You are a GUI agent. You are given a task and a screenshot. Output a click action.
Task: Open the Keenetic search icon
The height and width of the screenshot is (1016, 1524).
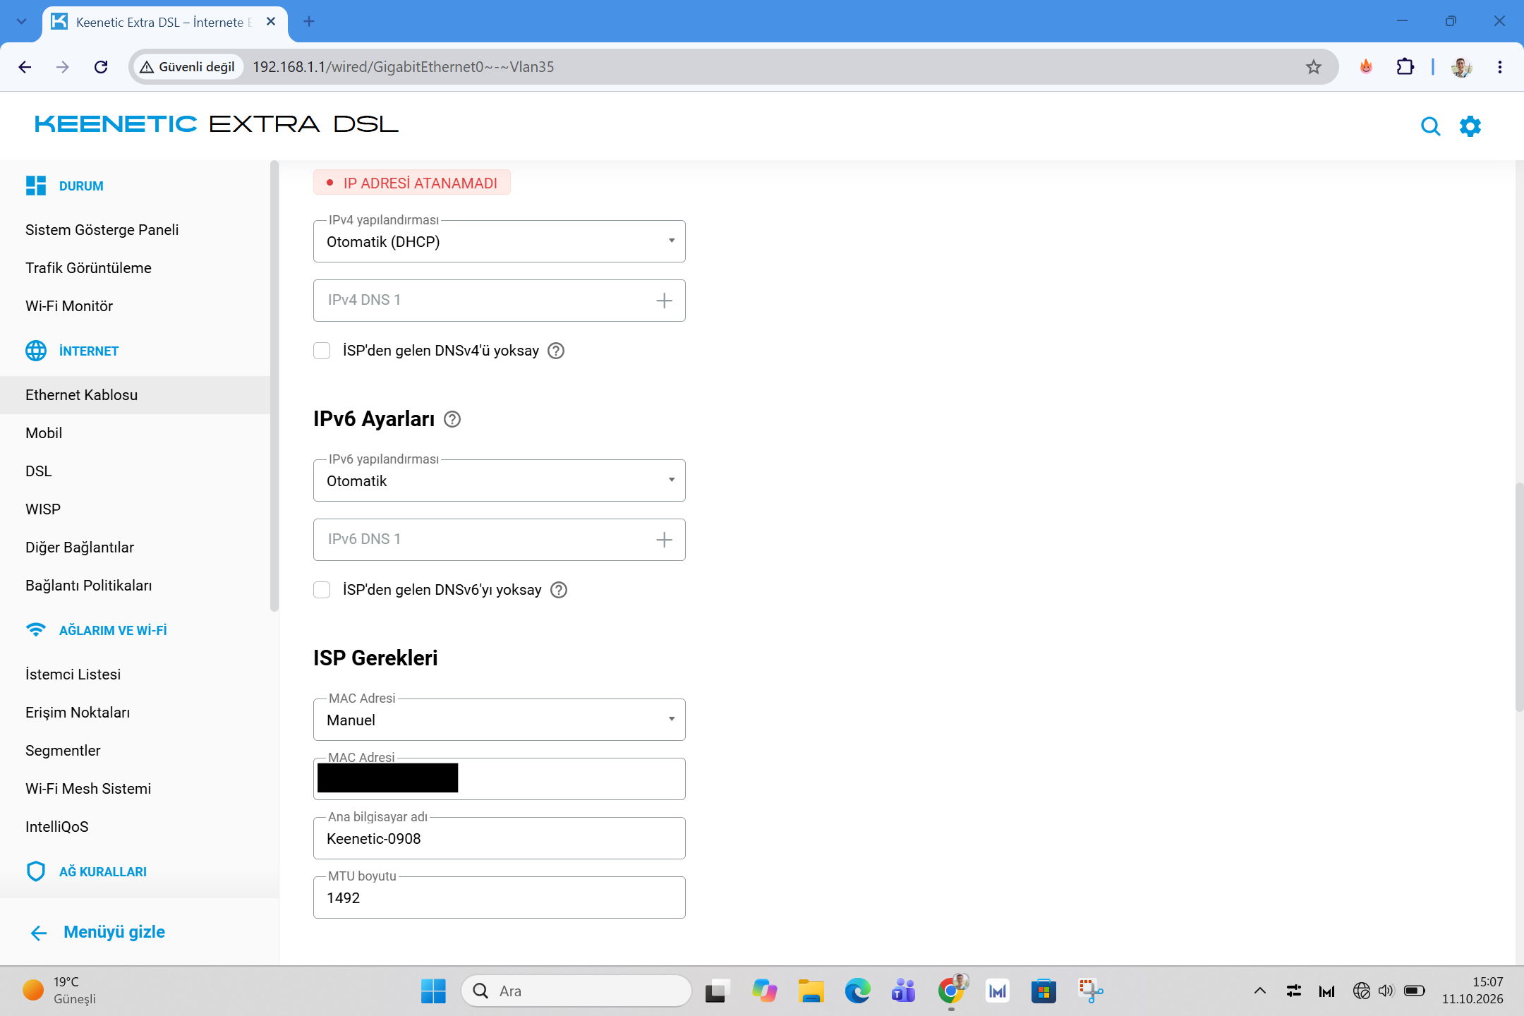[1430, 126]
